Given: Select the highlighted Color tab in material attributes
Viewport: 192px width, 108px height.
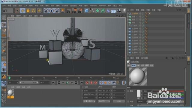Looking at the screenshot, I should coord(133,65).
